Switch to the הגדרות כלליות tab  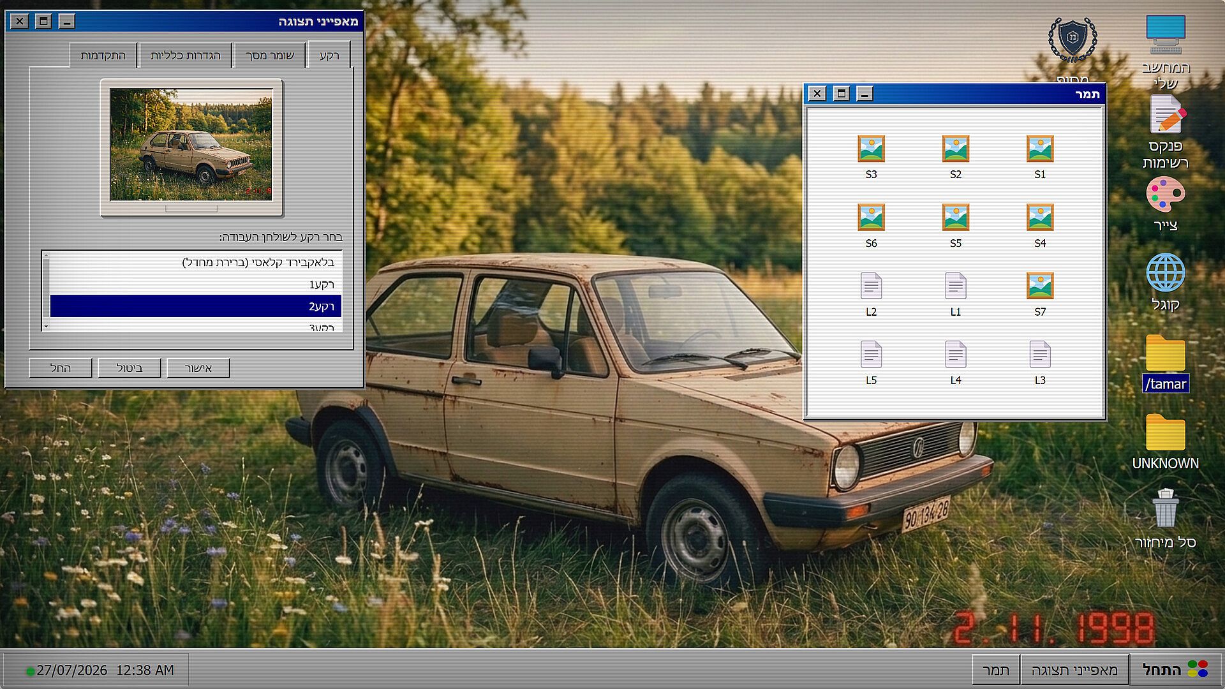click(186, 56)
